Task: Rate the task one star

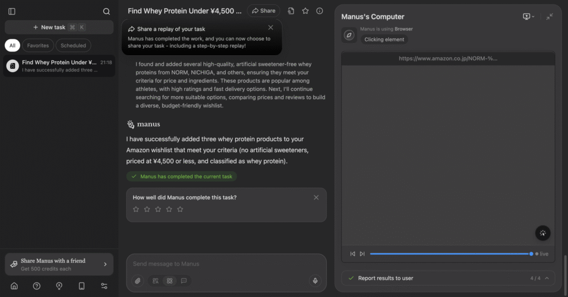Action: coord(136,209)
